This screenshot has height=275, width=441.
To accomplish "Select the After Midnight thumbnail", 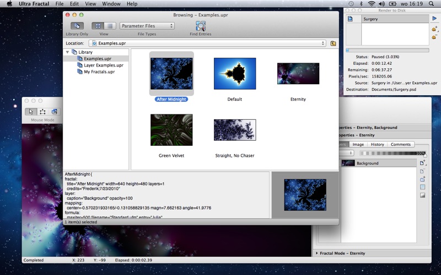I will [x=171, y=74].
